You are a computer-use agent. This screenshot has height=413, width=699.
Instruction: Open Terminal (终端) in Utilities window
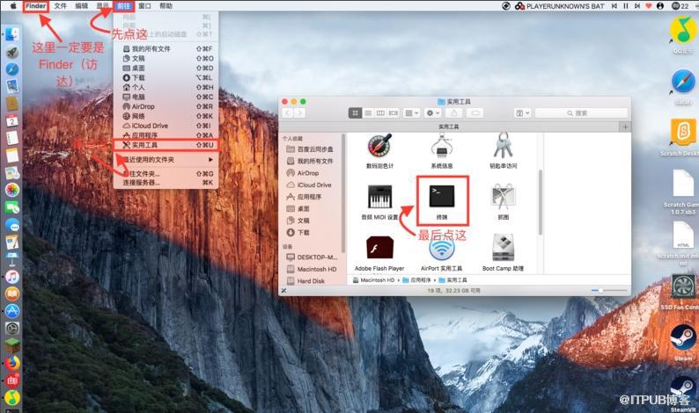click(442, 197)
